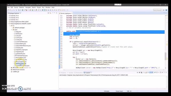
Task: Click the green Run toolbar button
Action: 22,10
